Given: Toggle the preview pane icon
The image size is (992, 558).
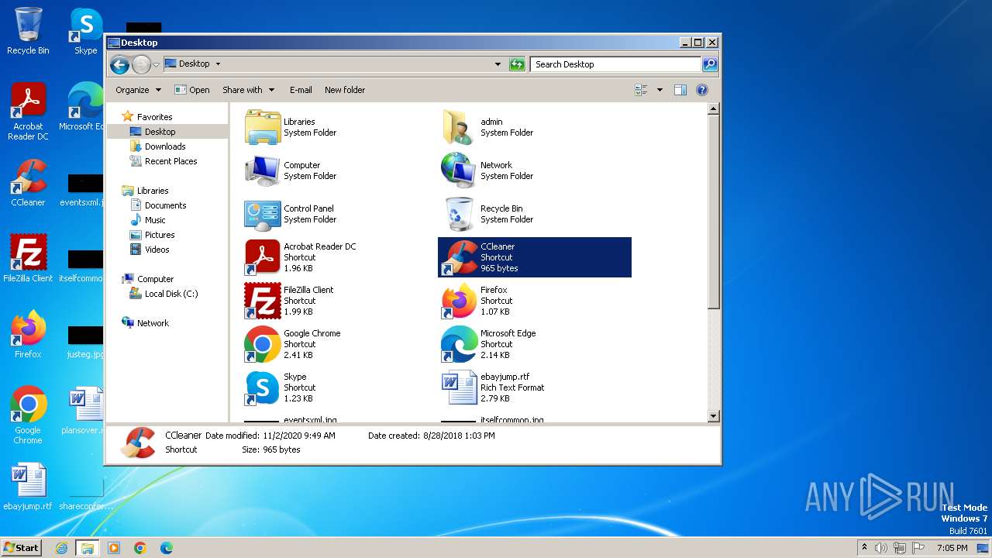Looking at the screenshot, I should [680, 90].
